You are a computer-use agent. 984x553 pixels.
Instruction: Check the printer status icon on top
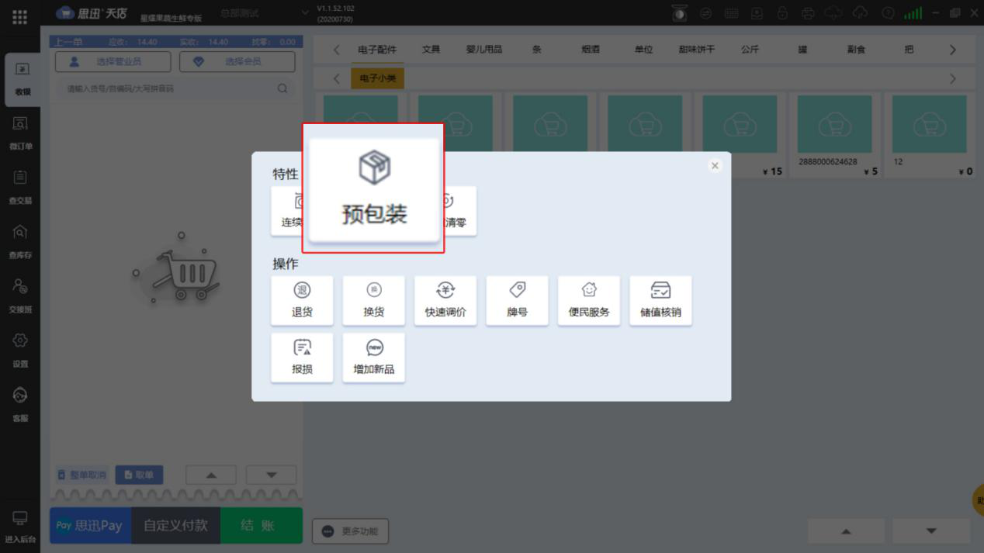pos(809,12)
